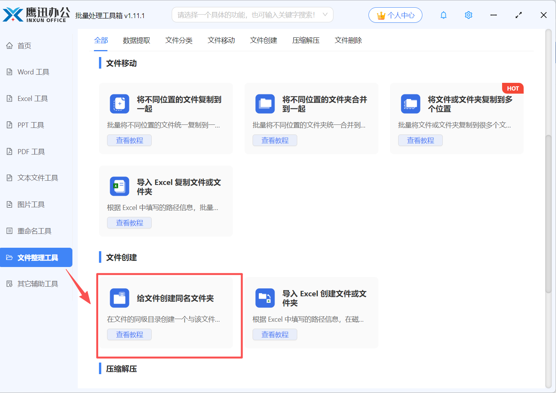Switch to the 压缩解压 tab
The image size is (556, 393).
pyautogui.click(x=306, y=40)
